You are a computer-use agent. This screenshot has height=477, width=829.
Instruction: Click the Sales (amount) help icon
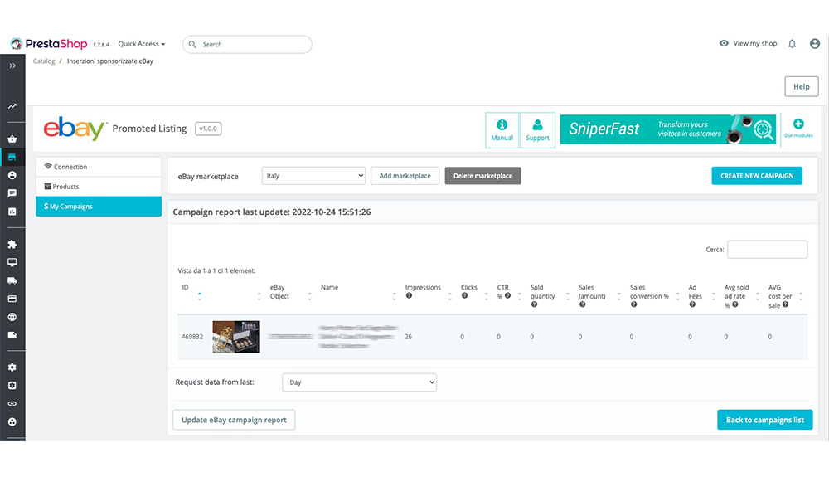582,304
